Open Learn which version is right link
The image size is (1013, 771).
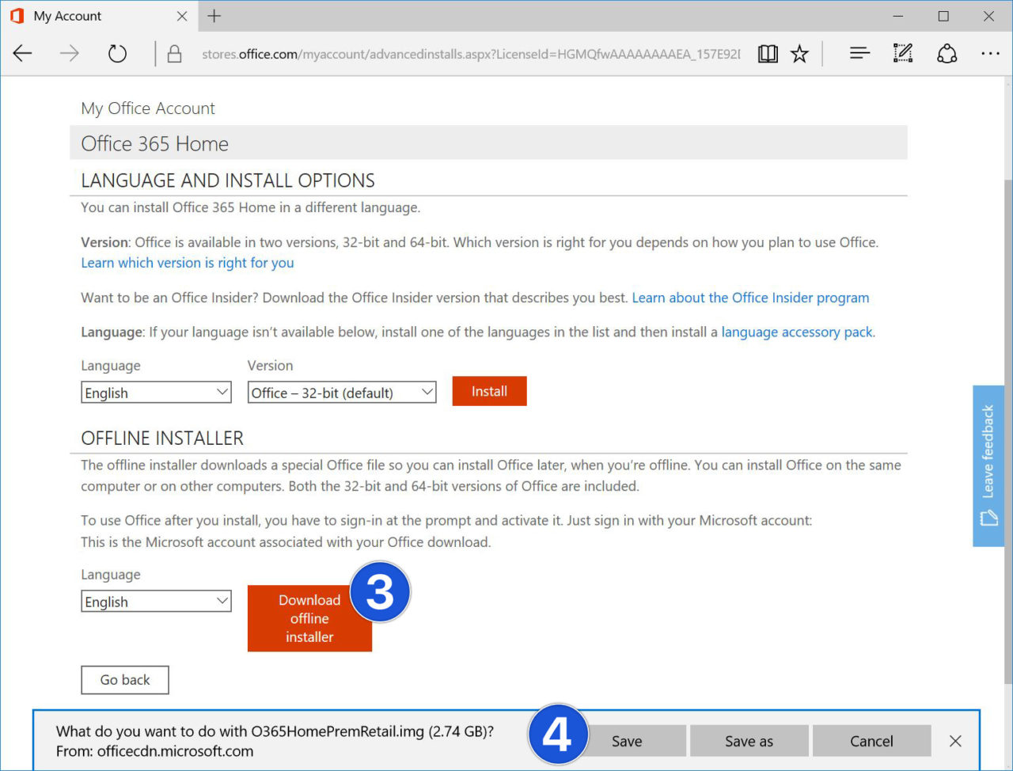188,263
